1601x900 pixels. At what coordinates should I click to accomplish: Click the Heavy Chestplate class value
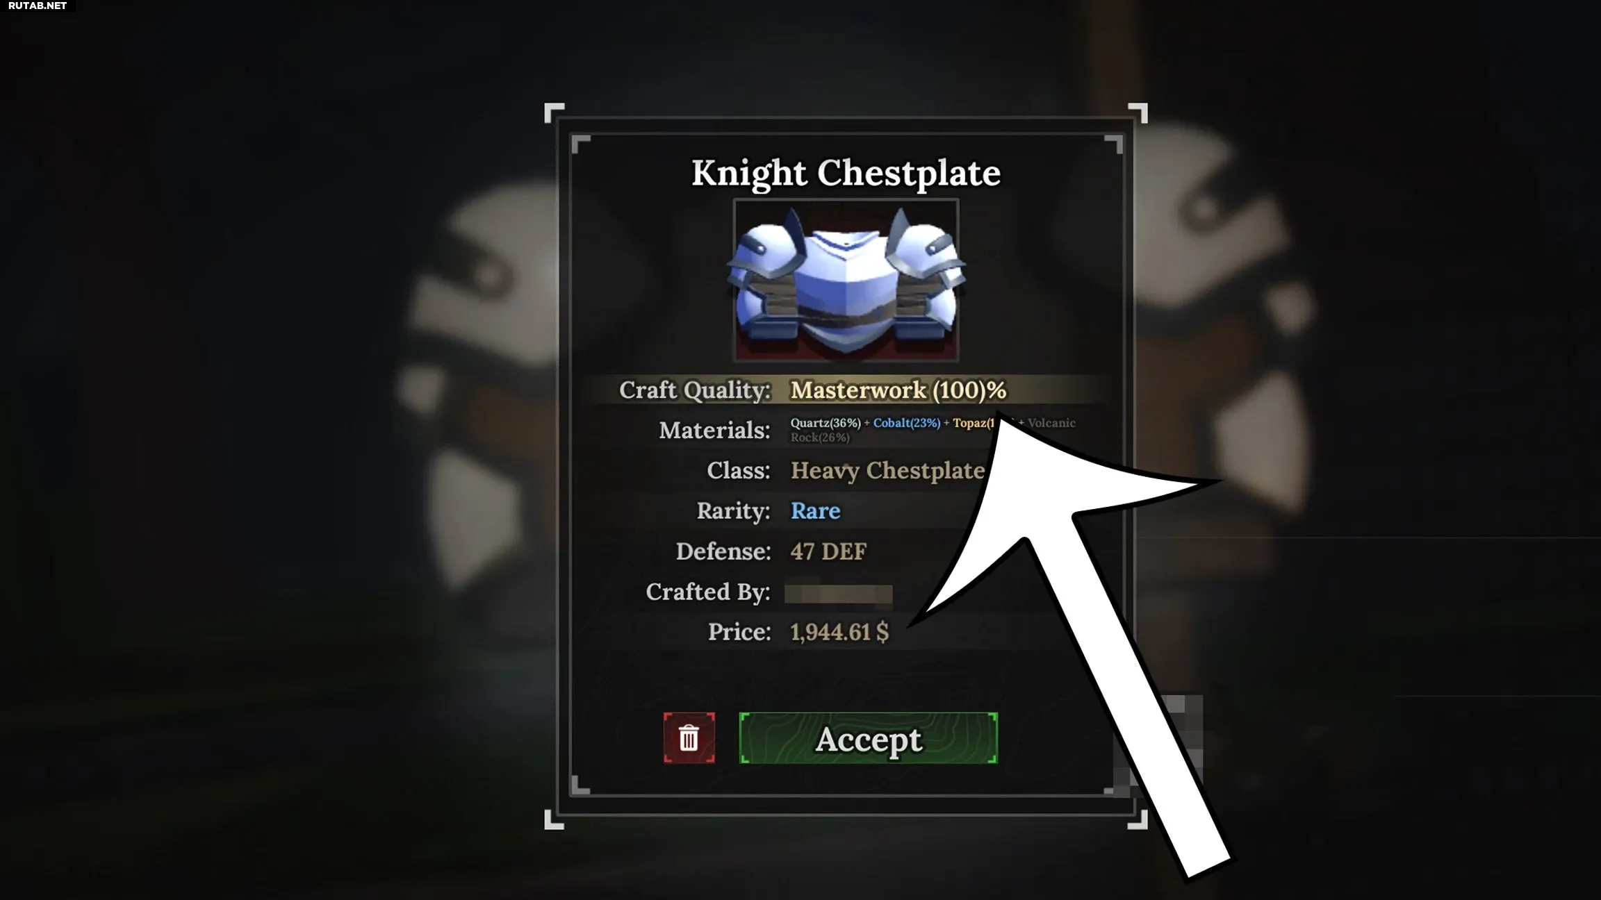888,471
